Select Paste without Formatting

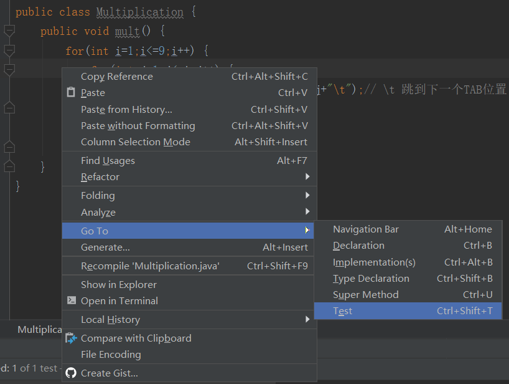(x=189, y=125)
